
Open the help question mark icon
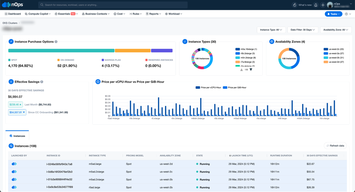tap(346, 14)
